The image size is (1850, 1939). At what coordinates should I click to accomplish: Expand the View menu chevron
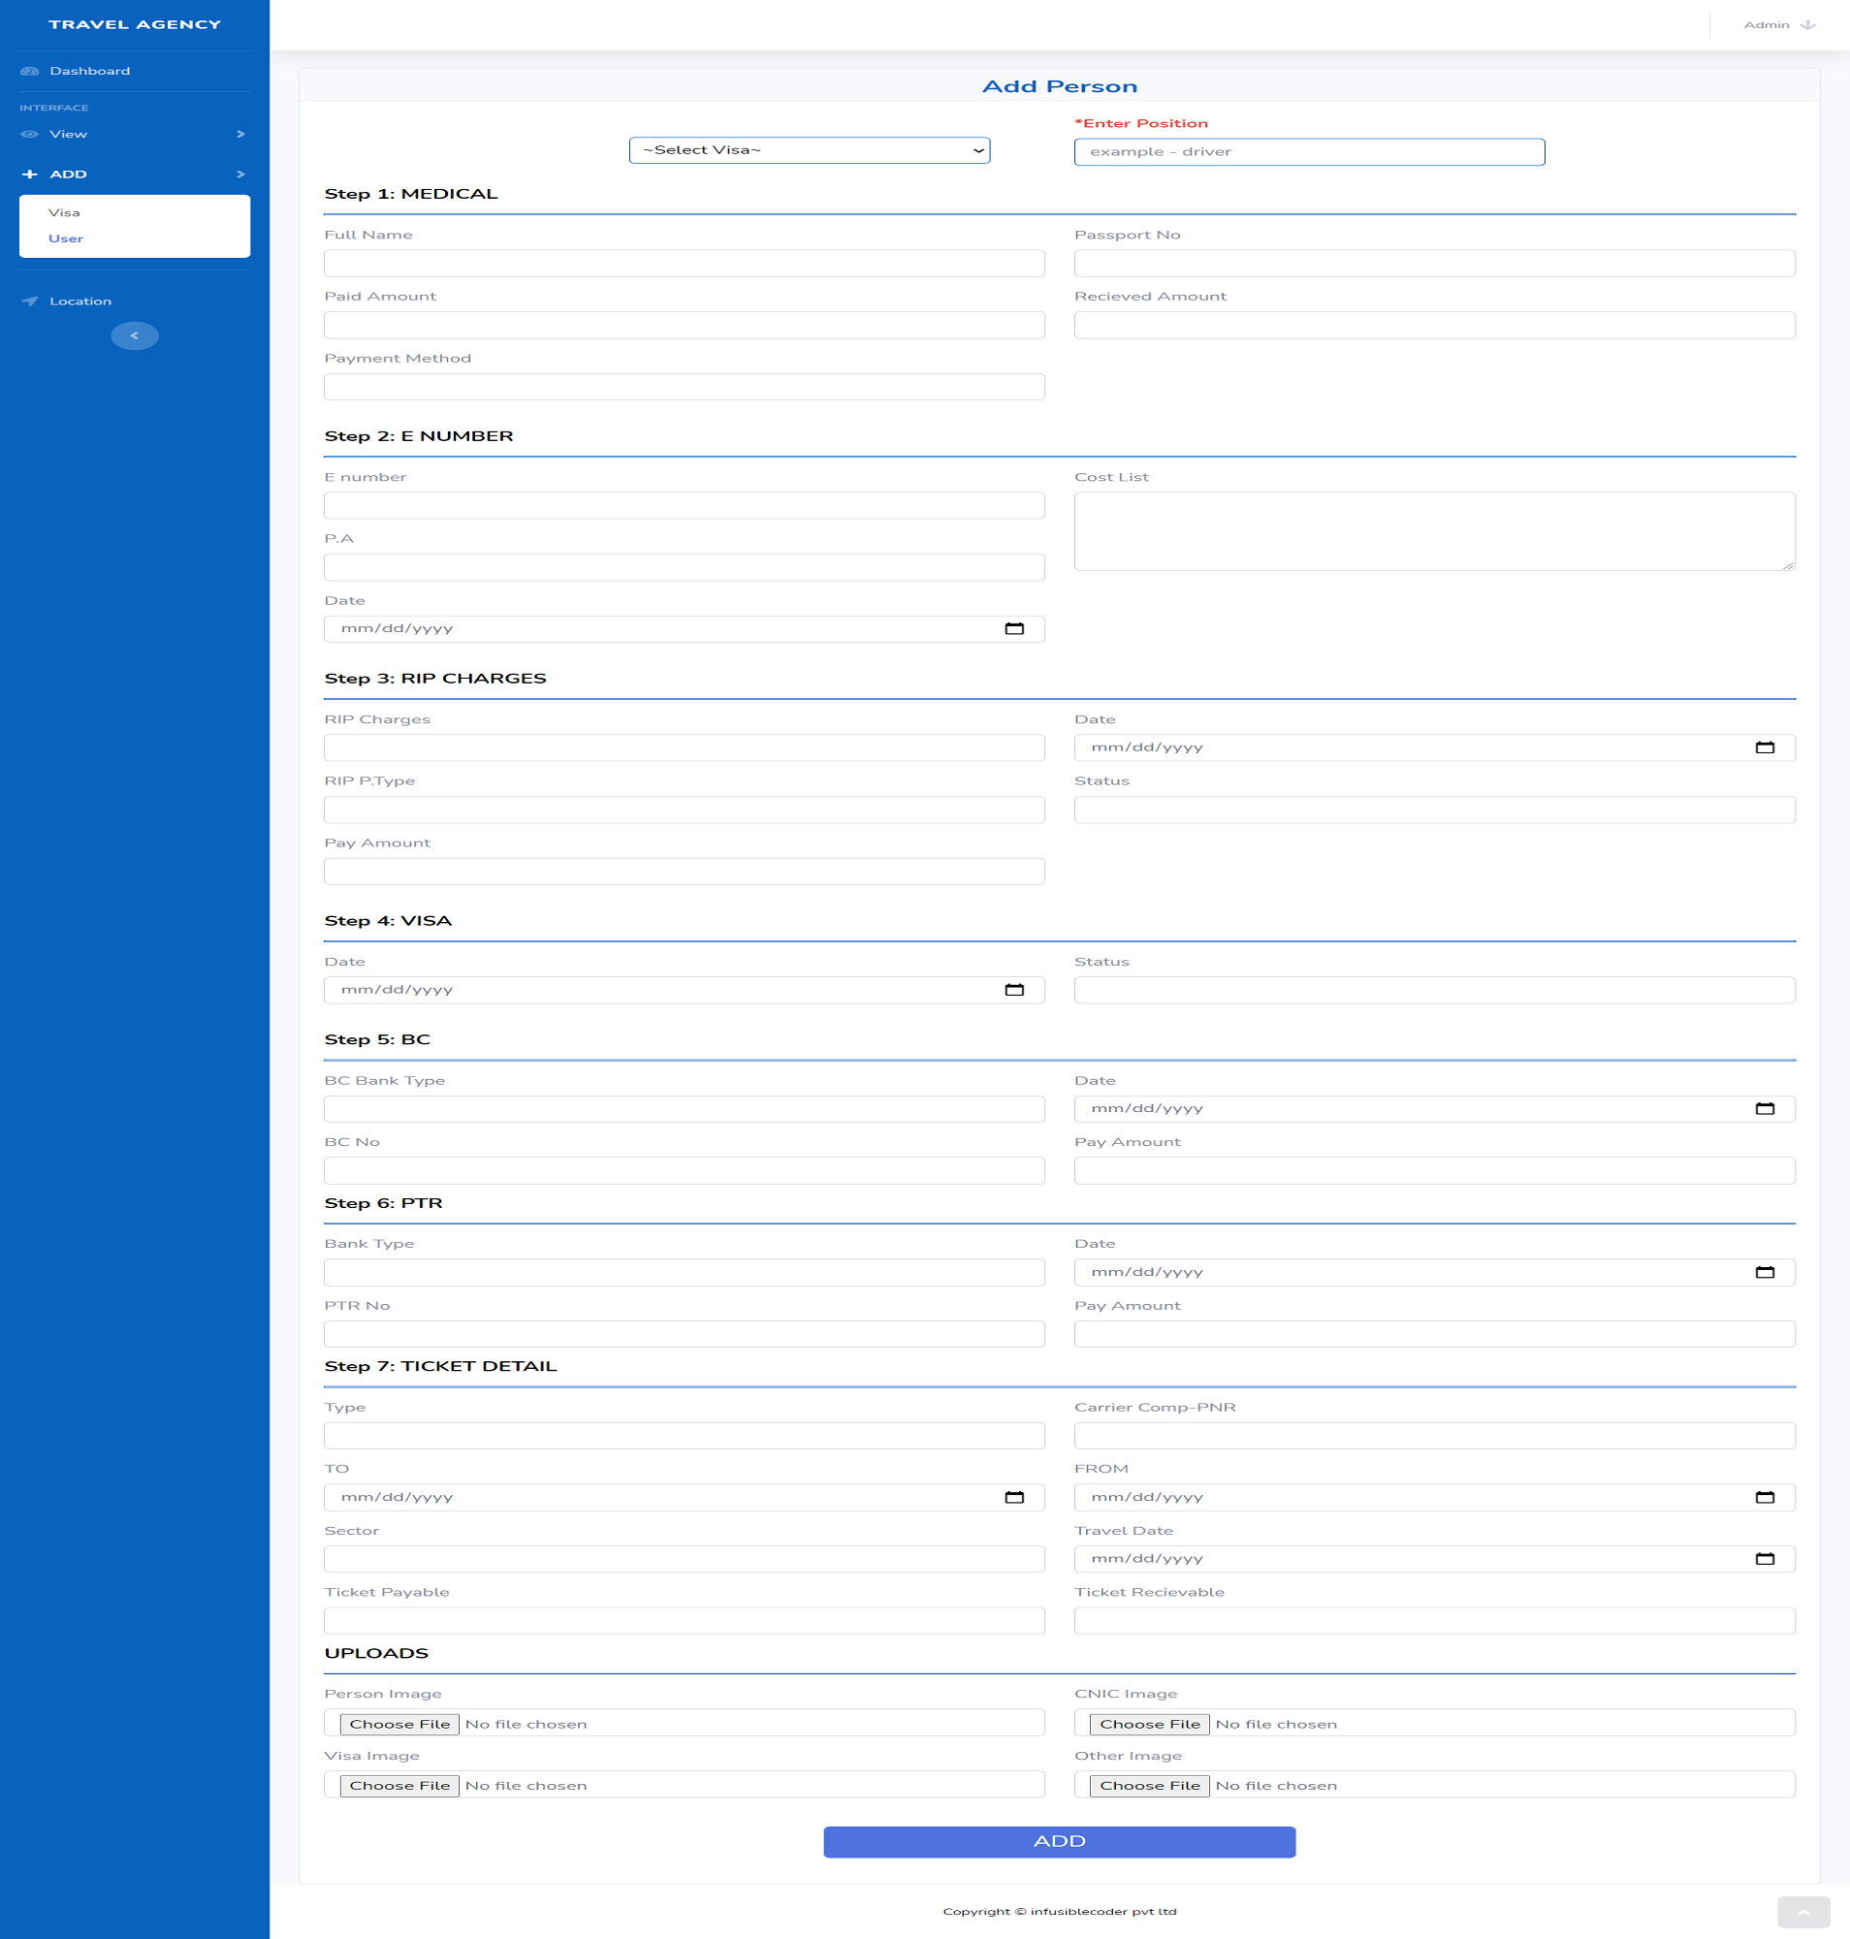(x=239, y=134)
